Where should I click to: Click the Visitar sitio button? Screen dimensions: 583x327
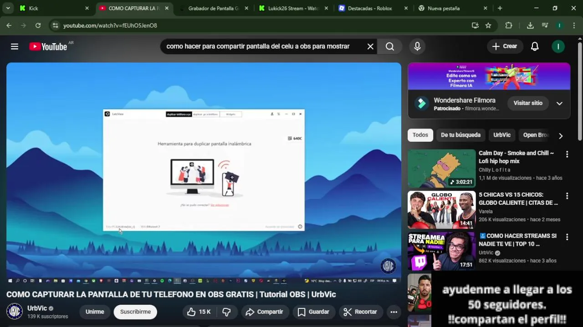coord(528,103)
